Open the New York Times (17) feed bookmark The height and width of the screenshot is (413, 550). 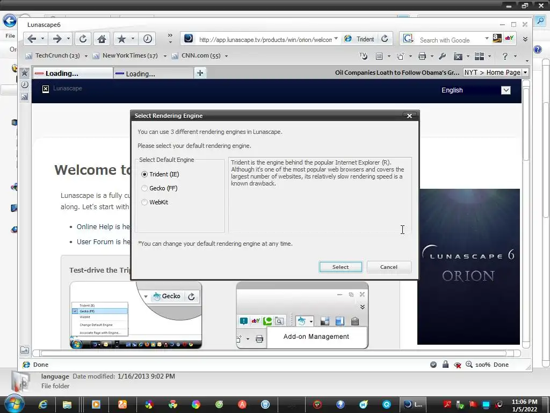click(125, 56)
